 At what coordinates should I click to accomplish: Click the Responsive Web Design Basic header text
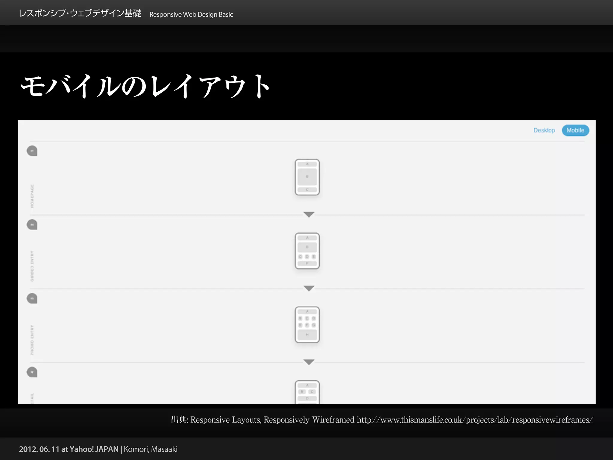click(191, 14)
